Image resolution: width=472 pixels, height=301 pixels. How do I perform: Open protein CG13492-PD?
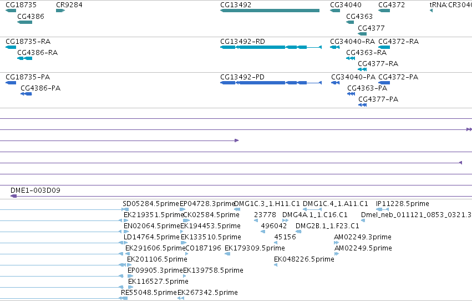(x=271, y=83)
